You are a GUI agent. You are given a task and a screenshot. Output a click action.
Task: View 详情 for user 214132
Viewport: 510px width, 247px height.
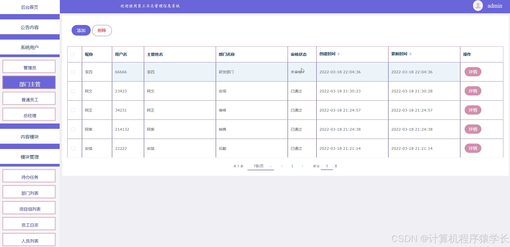(473, 129)
